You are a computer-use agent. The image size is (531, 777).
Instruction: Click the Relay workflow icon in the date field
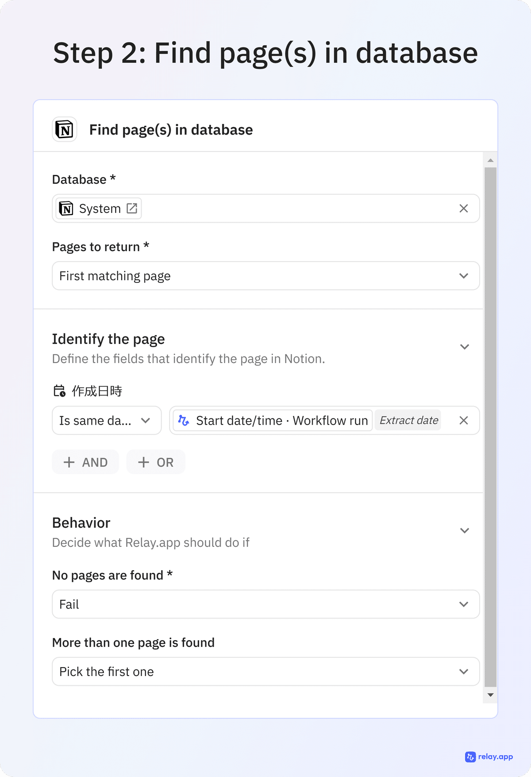(x=184, y=420)
